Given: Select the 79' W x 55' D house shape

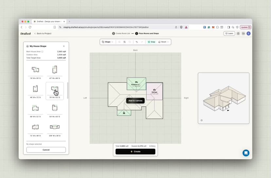Looking at the screenshot, I should (35, 72).
